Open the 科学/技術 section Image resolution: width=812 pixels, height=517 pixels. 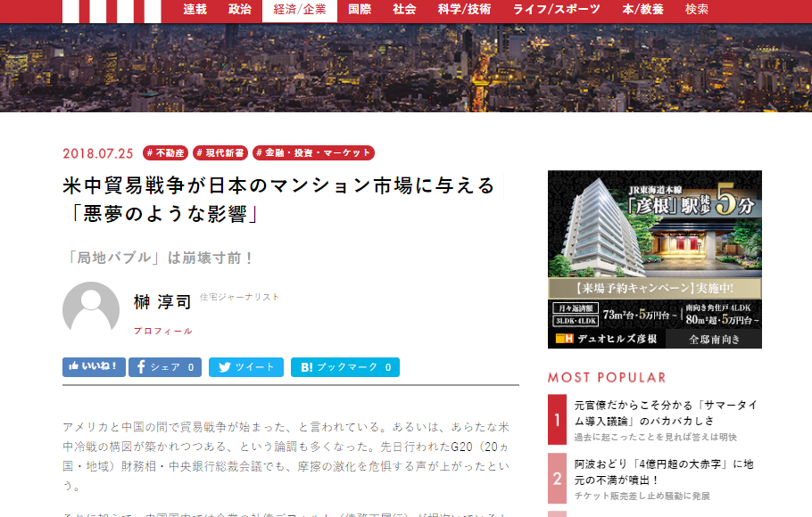pyautogui.click(x=464, y=10)
